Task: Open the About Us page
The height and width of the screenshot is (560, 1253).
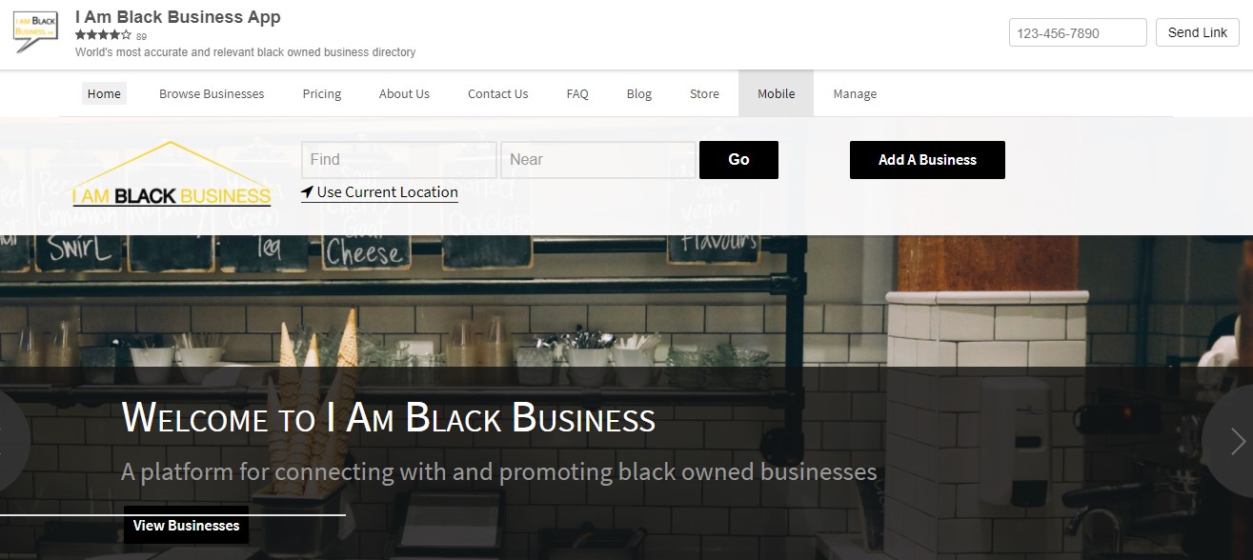Action: coord(404,93)
